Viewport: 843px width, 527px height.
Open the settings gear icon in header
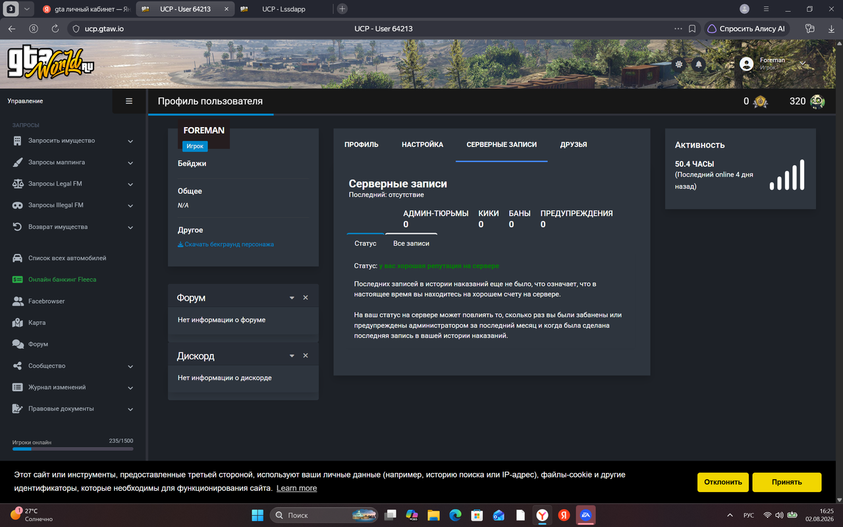point(679,64)
